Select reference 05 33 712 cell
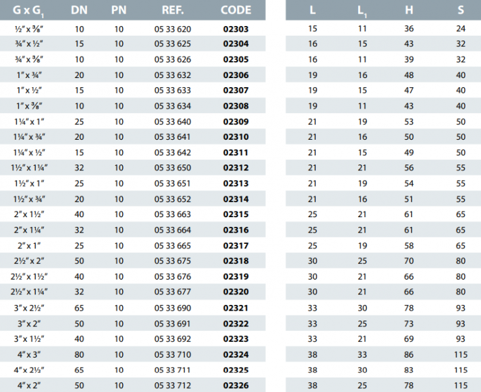Viewport: 481px width, 392px height. click(173, 384)
